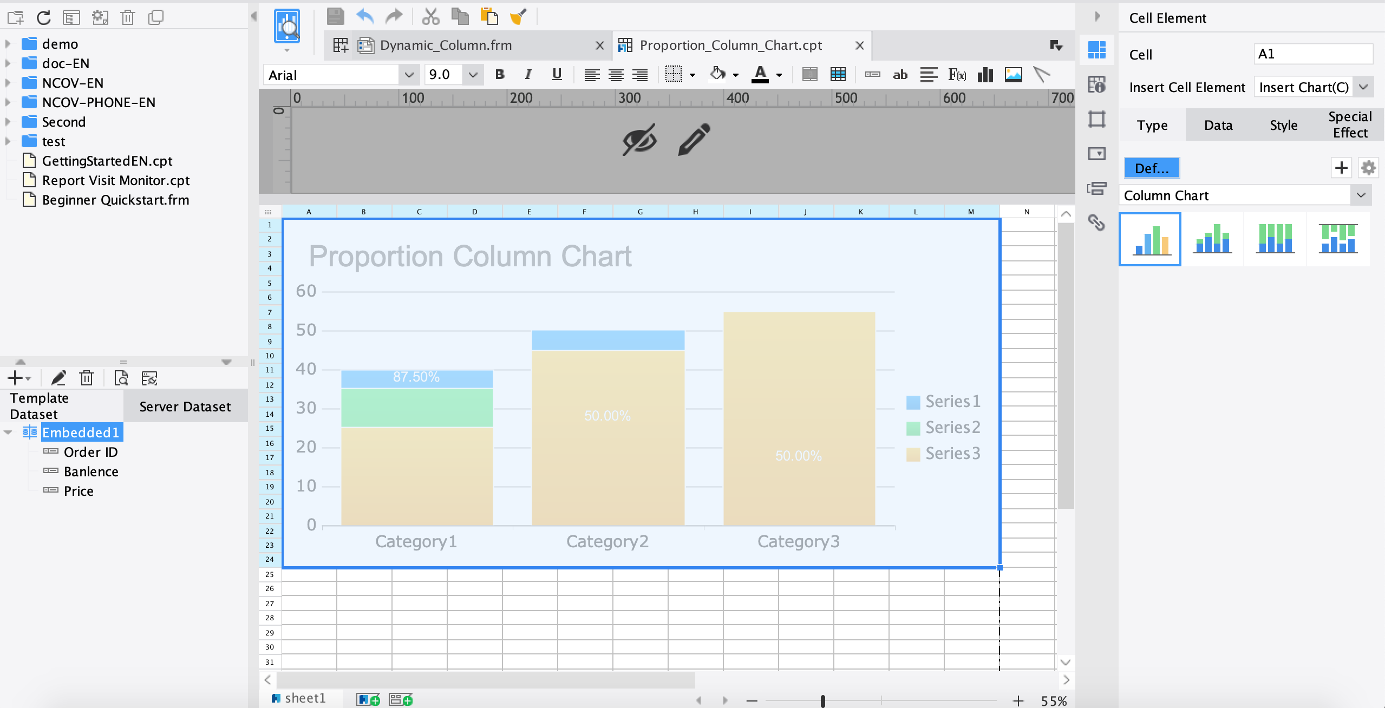This screenshot has width=1385, height=708.
Task: Open the Arial font family dropdown
Action: click(409, 74)
